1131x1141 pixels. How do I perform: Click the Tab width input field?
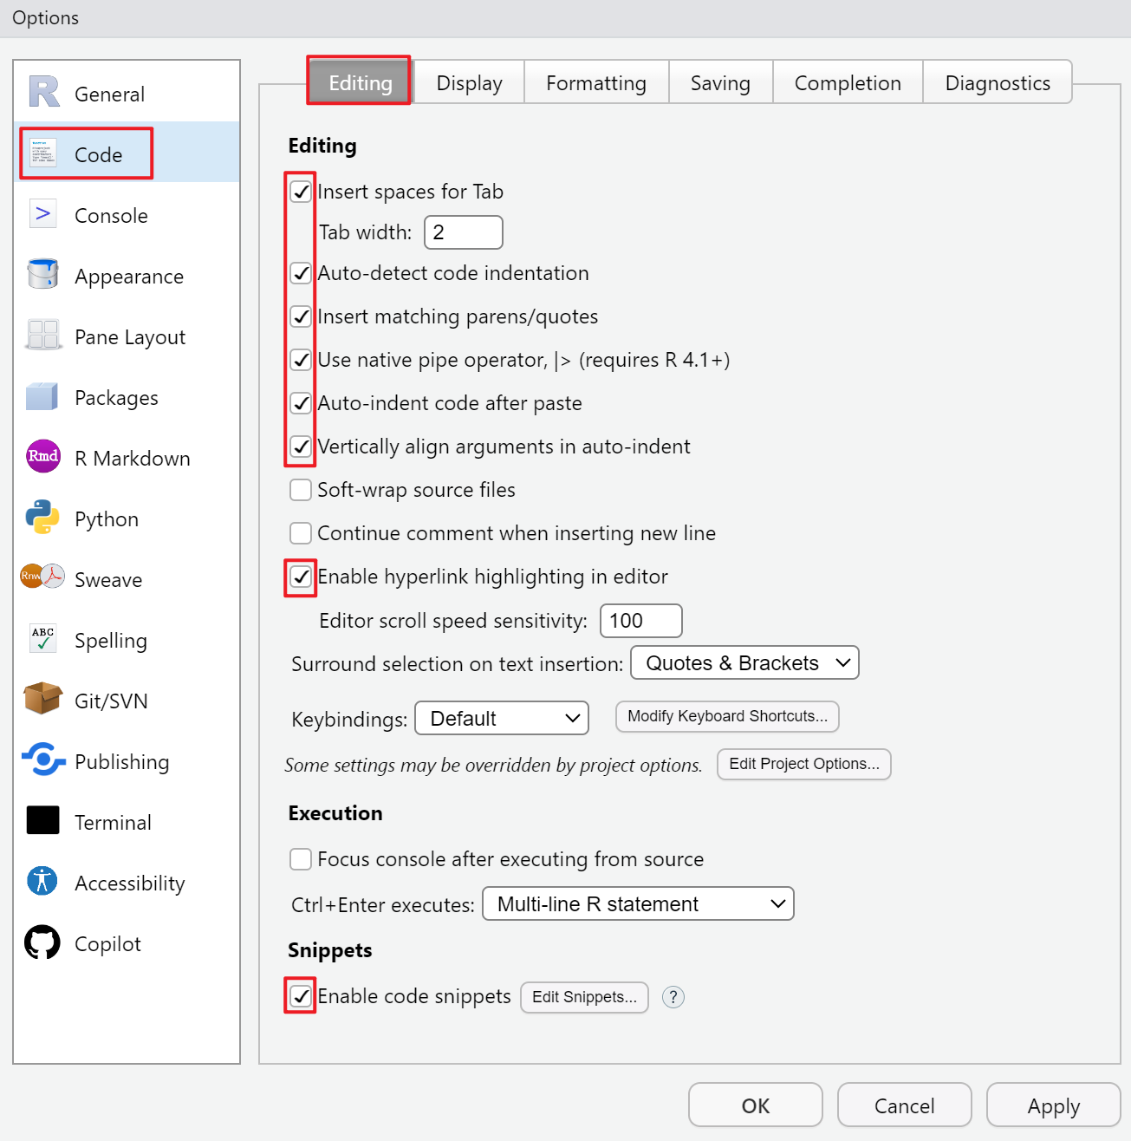(464, 232)
